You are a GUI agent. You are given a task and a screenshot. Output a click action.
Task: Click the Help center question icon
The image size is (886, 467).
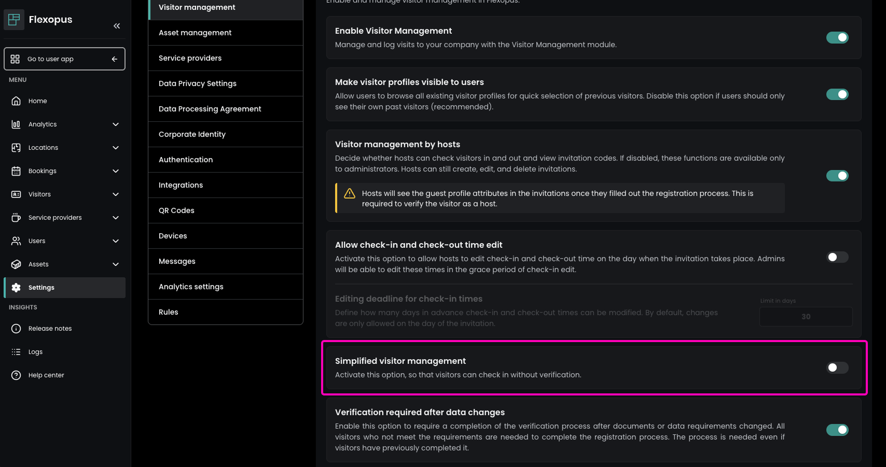pos(16,375)
